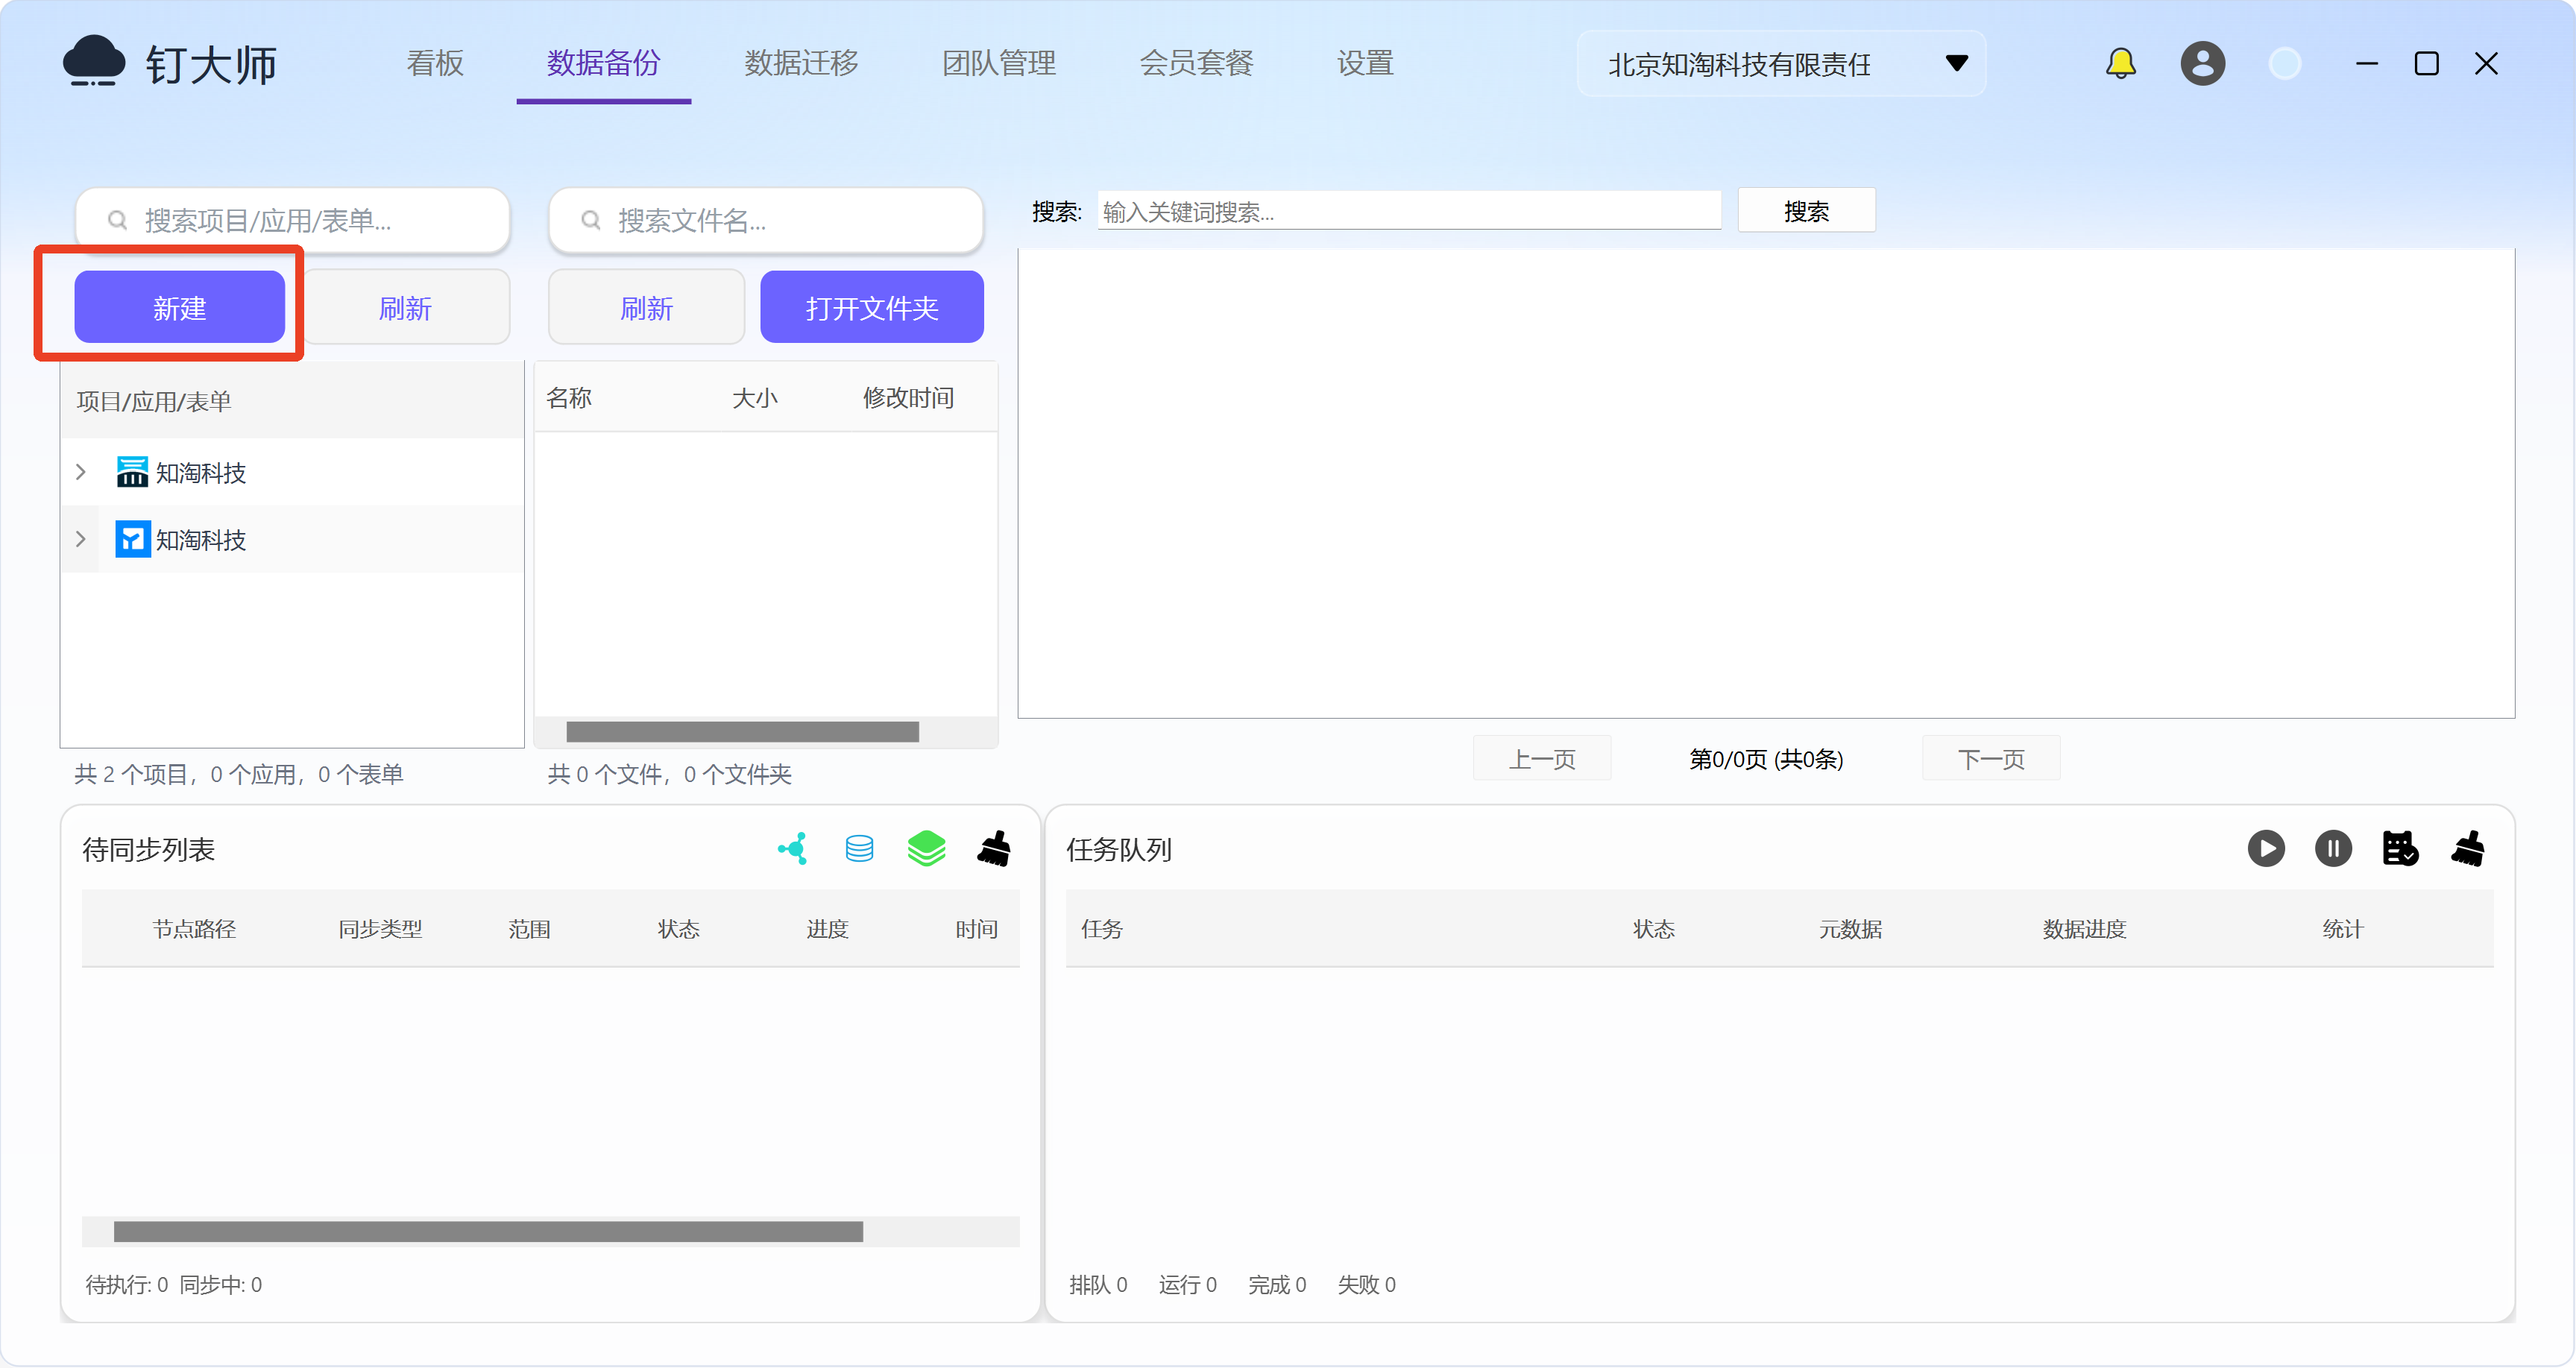The height and width of the screenshot is (1368, 2576).
Task: Switch to the 看板 tab
Action: 435,63
